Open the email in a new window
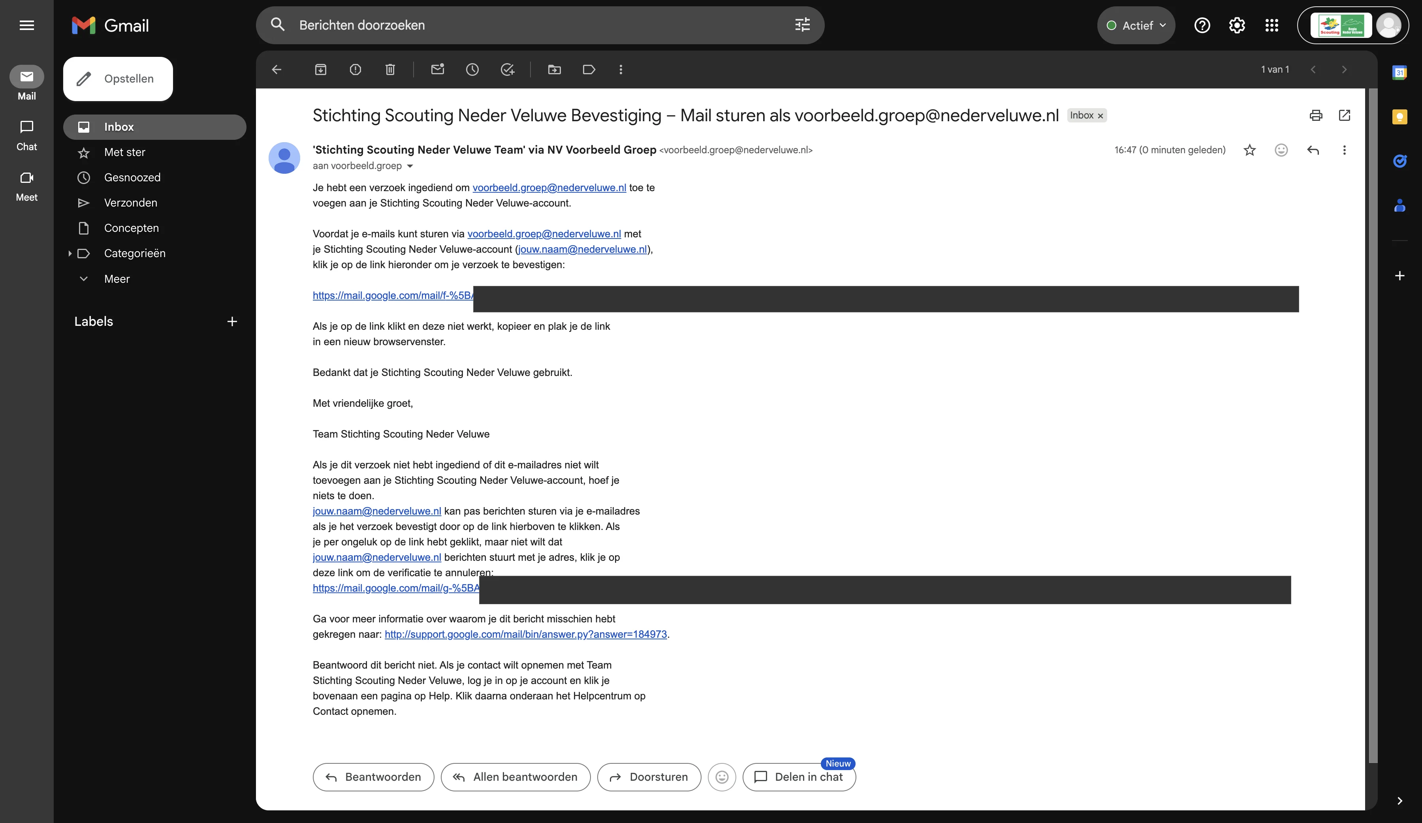Viewport: 1422px width, 823px height. click(1345, 115)
